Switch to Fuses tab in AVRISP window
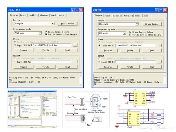176x132 pixels. coord(107,16)
